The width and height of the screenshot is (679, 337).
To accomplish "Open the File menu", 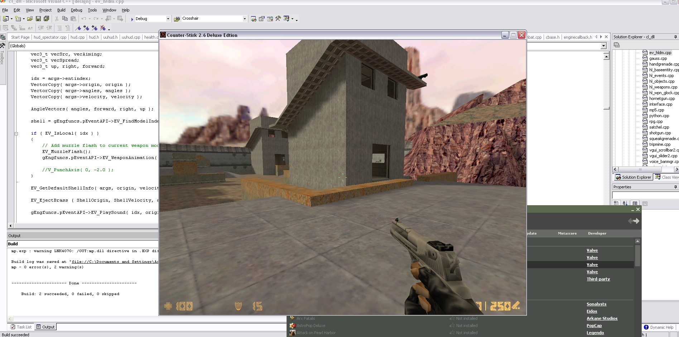I will point(5,10).
